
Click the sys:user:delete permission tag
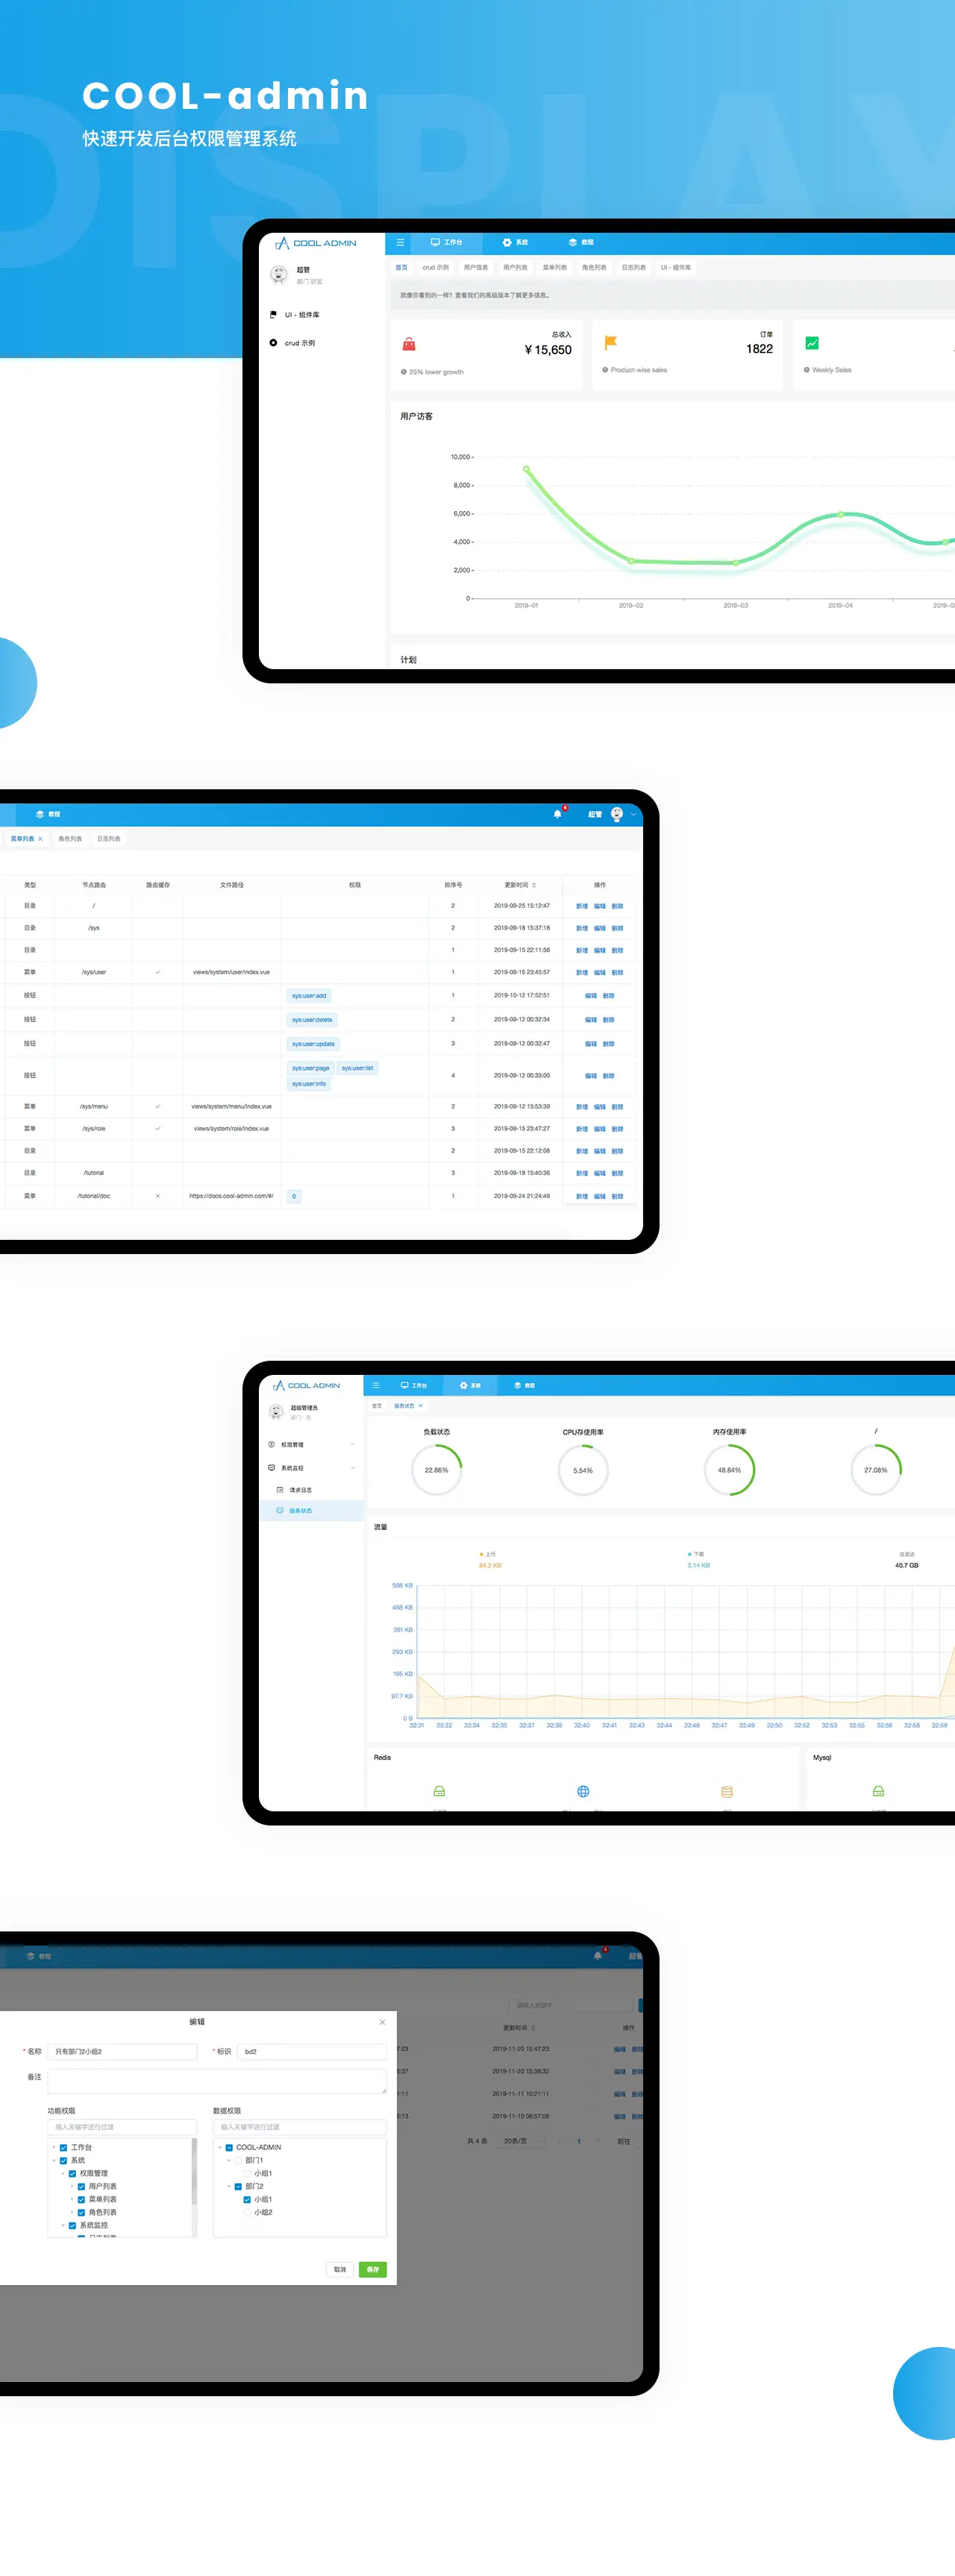[x=312, y=1020]
